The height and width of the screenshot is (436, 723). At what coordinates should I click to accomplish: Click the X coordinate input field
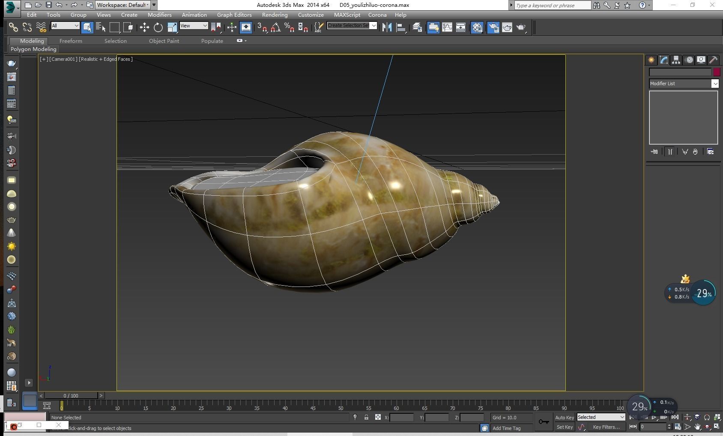point(402,417)
